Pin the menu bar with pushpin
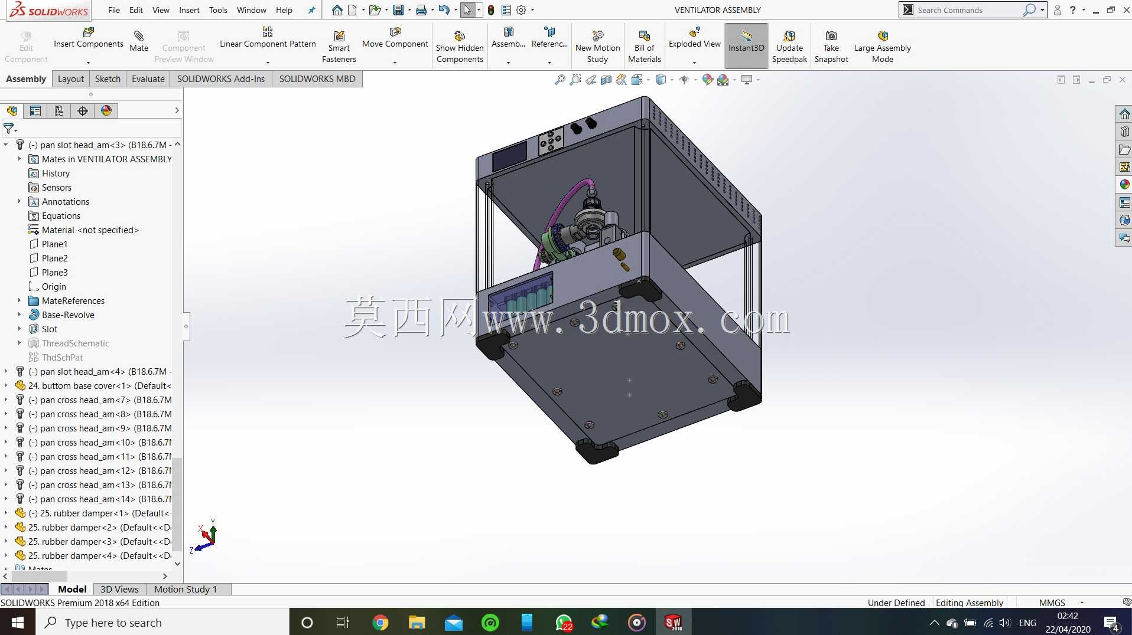The width and height of the screenshot is (1132, 635). [x=311, y=10]
